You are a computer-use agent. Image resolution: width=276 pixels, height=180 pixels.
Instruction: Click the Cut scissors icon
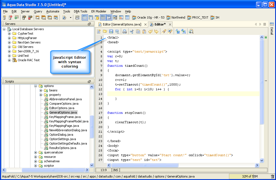tap(132, 32)
